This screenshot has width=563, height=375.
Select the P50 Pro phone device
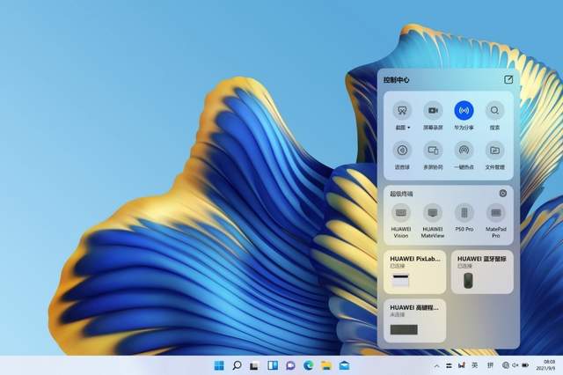pyautogui.click(x=464, y=213)
